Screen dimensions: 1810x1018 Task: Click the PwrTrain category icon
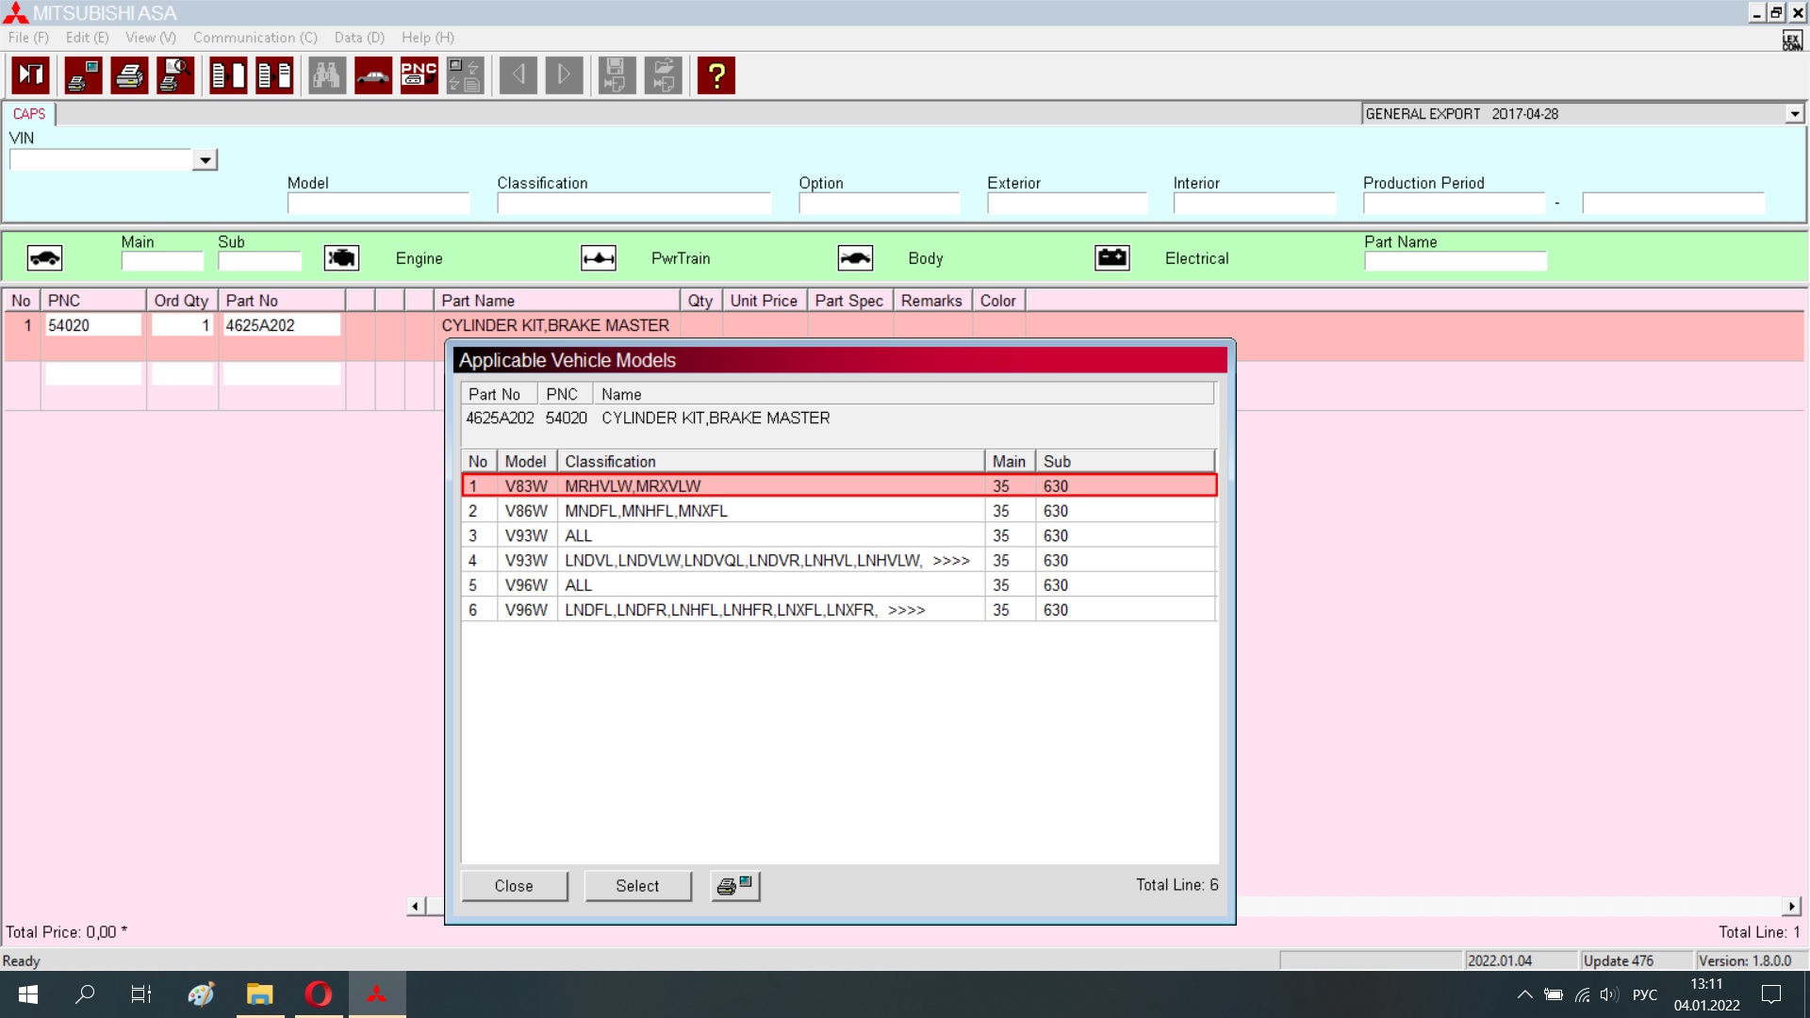[x=599, y=258]
